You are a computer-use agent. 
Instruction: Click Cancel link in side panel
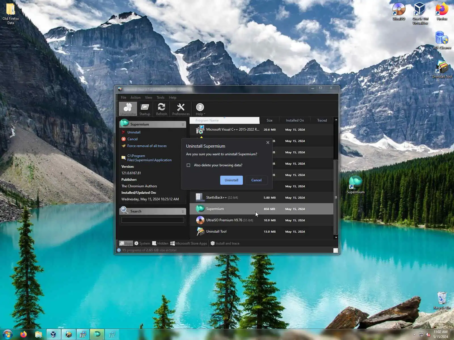[x=133, y=139]
